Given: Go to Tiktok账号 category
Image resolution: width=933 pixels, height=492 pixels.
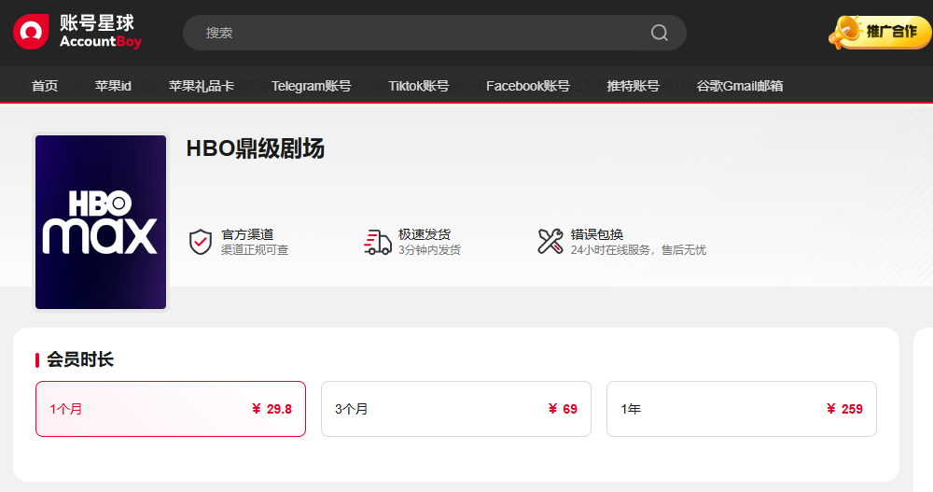Looking at the screenshot, I should point(418,86).
